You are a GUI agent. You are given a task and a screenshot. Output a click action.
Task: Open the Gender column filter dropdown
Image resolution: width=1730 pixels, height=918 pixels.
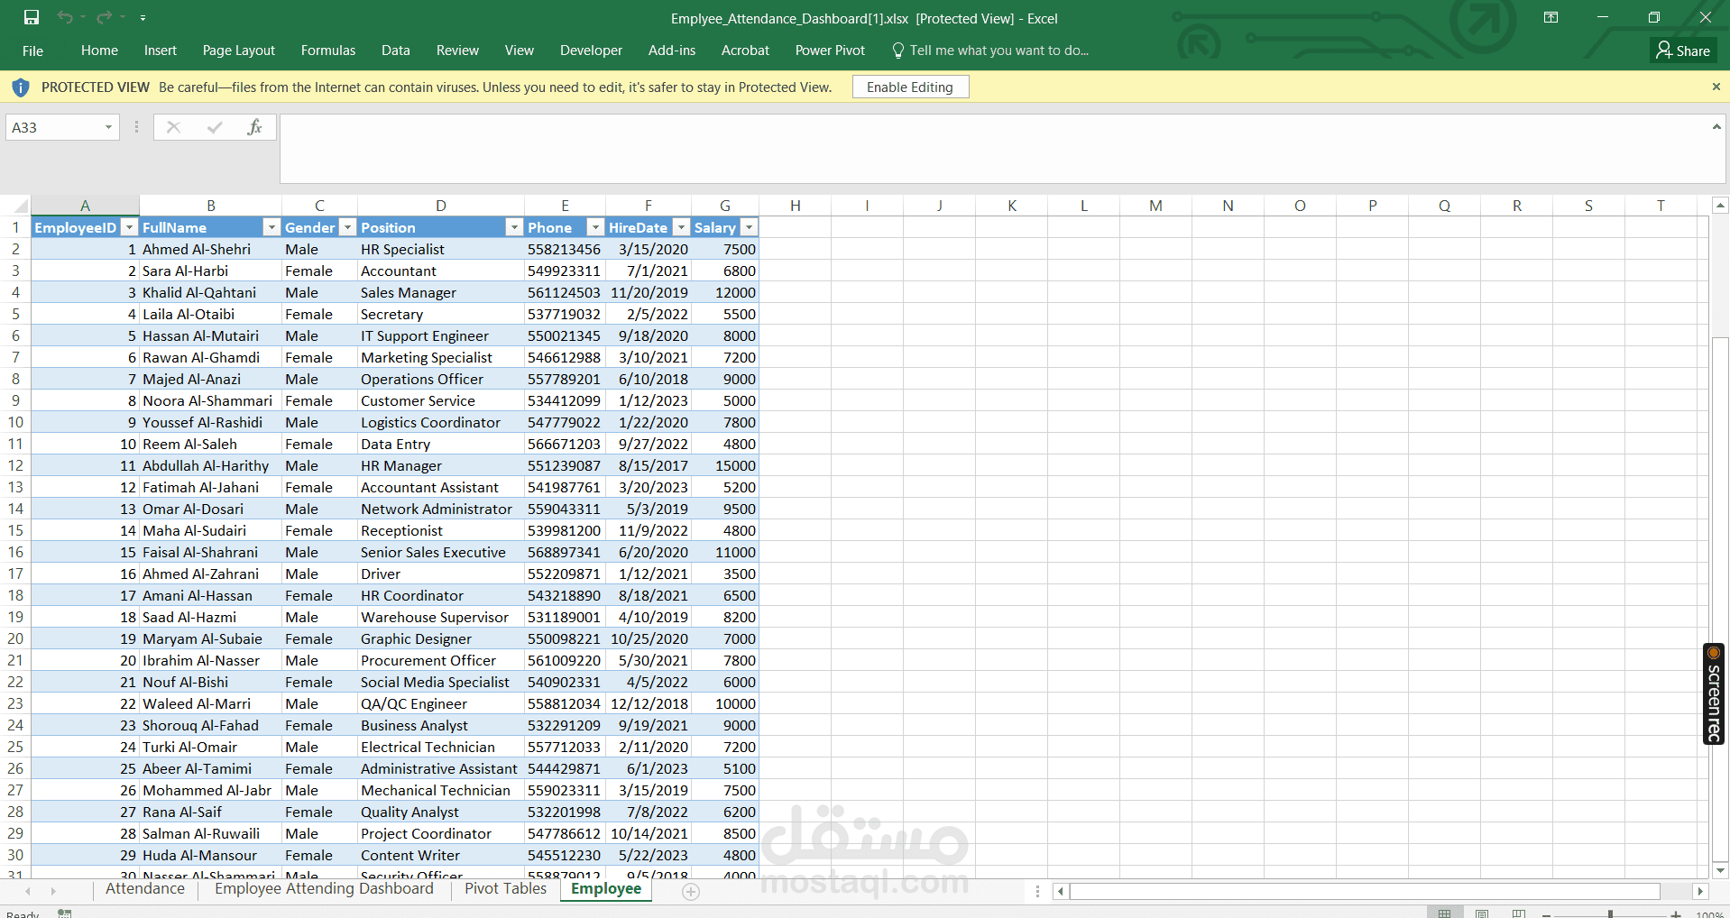347,228
